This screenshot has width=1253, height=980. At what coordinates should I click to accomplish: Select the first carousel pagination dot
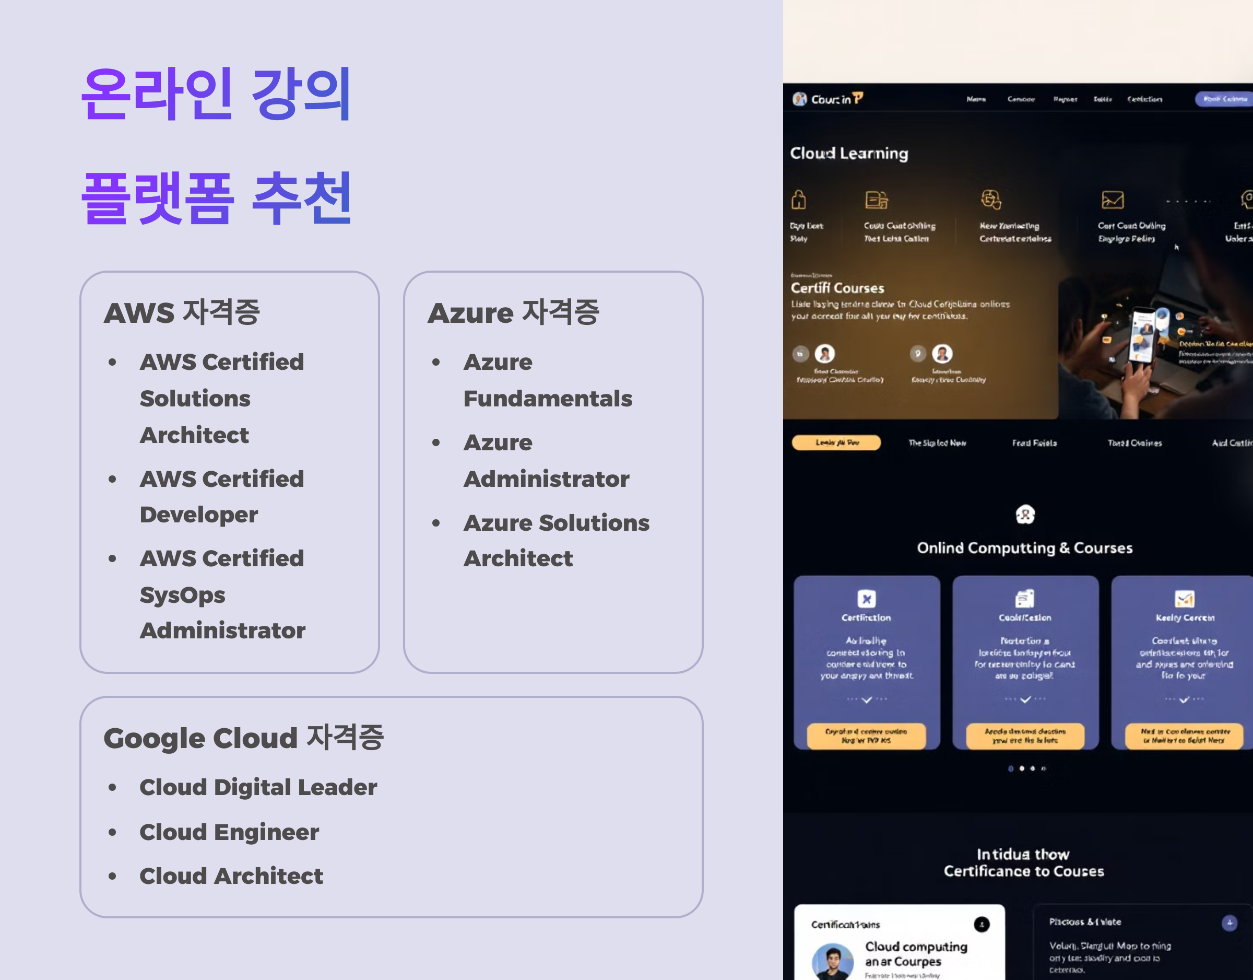[x=1011, y=768]
